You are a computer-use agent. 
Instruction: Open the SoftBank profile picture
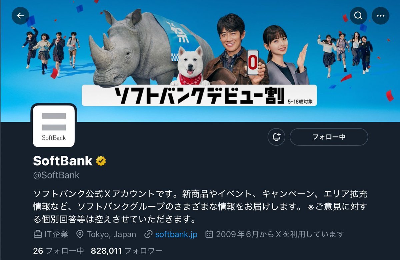click(x=54, y=126)
